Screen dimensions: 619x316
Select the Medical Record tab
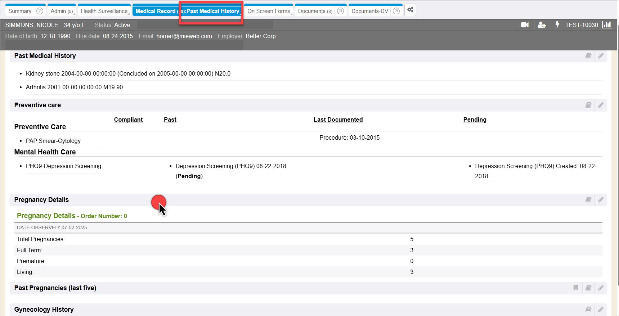pyautogui.click(x=155, y=11)
